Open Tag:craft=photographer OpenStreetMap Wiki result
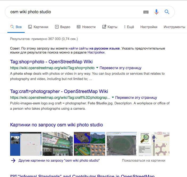Image resolution: width=187 pixels, height=177 pixels. point(59,91)
